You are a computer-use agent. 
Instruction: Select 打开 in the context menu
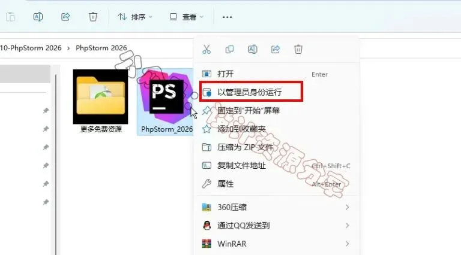click(x=277, y=74)
